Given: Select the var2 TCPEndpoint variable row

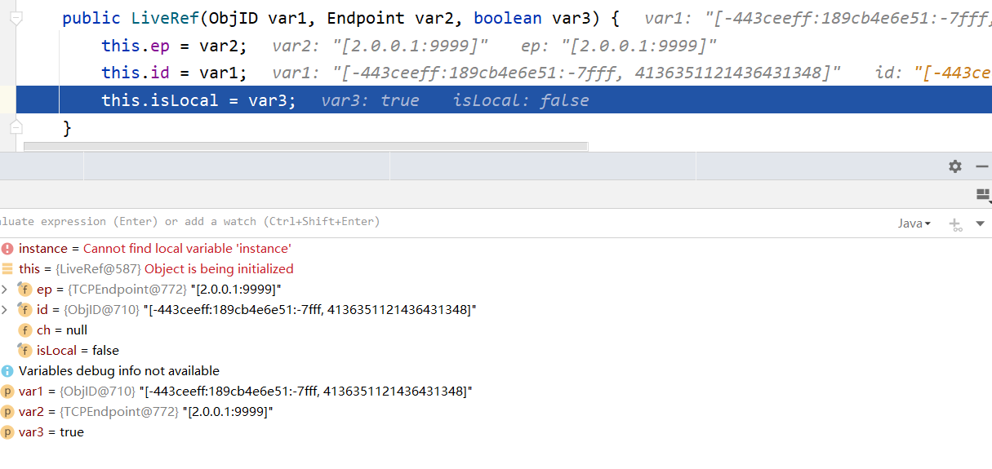Looking at the screenshot, I should (x=139, y=411).
